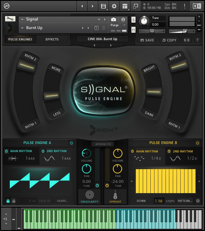Click the left arrow beside step sequencer
The image size is (205, 231).
pyautogui.click(x=132, y=181)
